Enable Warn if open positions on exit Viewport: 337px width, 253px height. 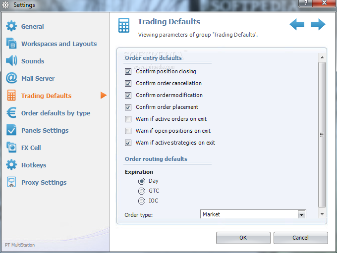click(x=128, y=131)
